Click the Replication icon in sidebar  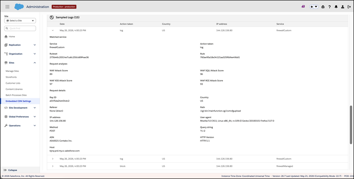click(6, 45)
